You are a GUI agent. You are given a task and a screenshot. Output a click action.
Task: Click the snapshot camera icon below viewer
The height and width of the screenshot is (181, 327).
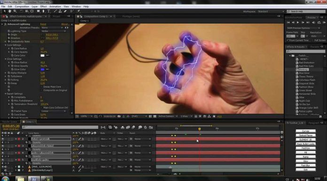[119, 116]
